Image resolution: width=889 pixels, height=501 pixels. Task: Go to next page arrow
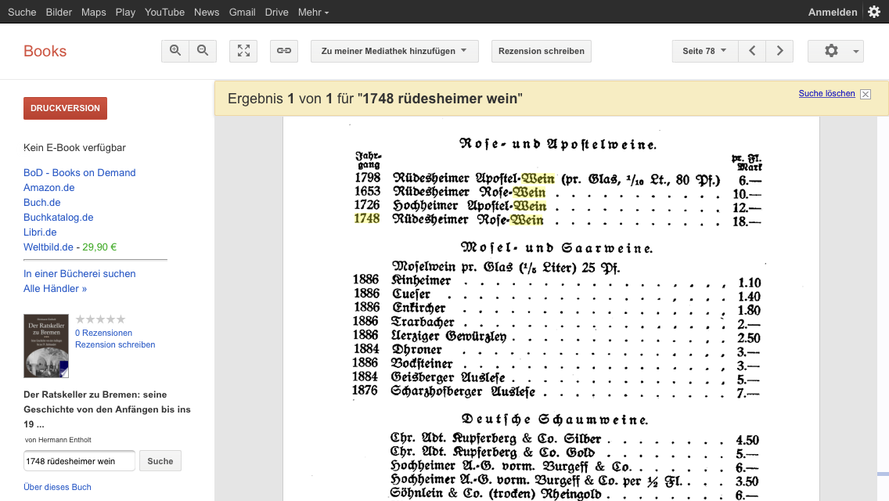(779, 51)
